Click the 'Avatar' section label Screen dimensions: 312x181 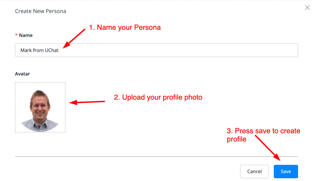pos(22,74)
